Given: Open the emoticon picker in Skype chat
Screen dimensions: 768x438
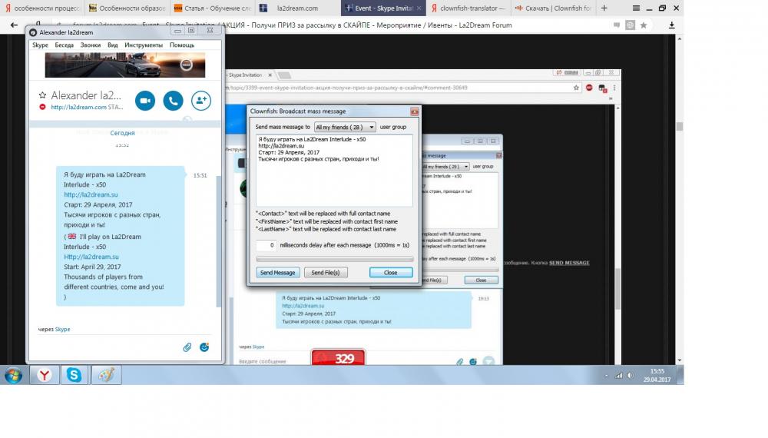Looking at the screenshot, I should coord(204,347).
